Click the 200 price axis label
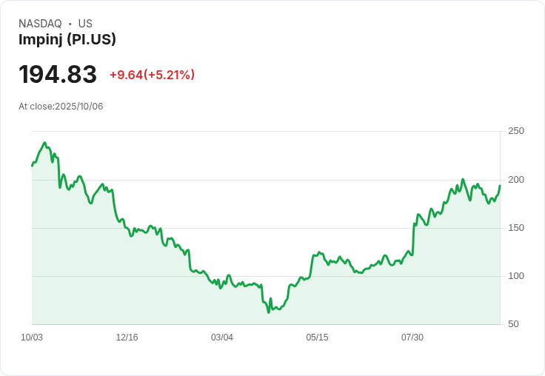 pos(516,180)
